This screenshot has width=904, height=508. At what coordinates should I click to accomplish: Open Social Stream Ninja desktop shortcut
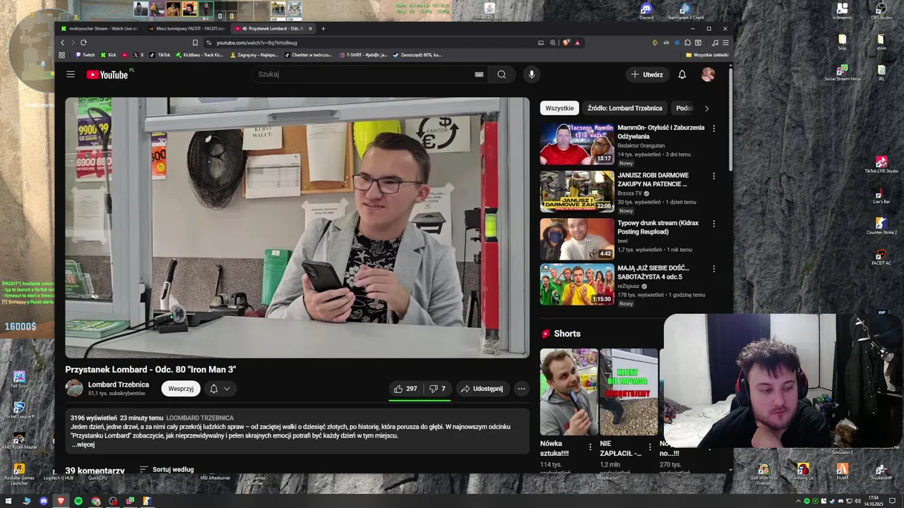[842, 73]
